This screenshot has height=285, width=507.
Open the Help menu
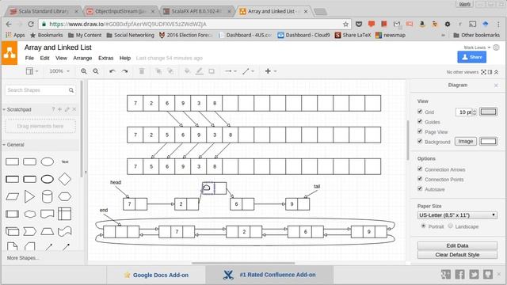[x=125, y=58]
